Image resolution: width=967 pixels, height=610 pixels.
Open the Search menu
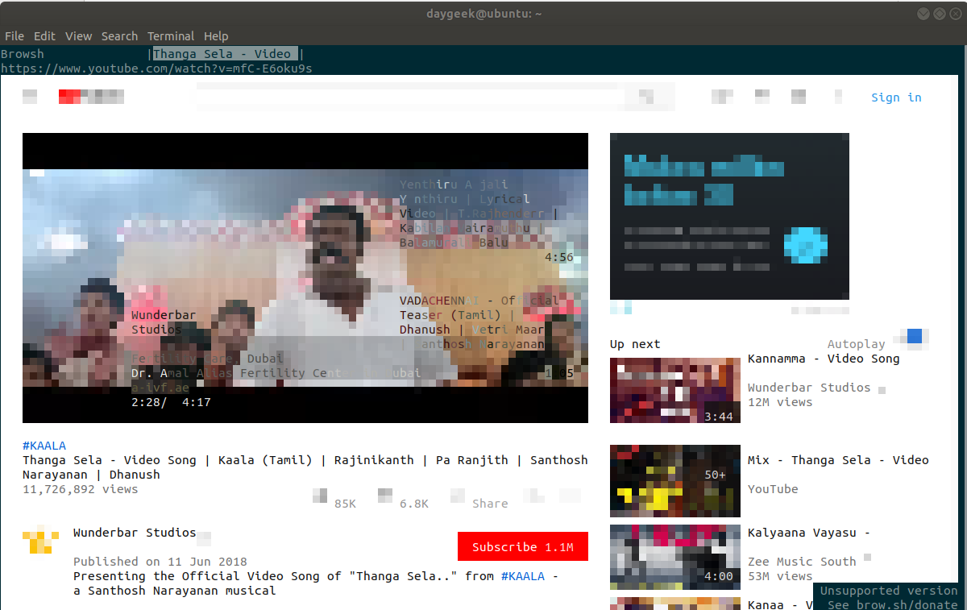(x=119, y=36)
